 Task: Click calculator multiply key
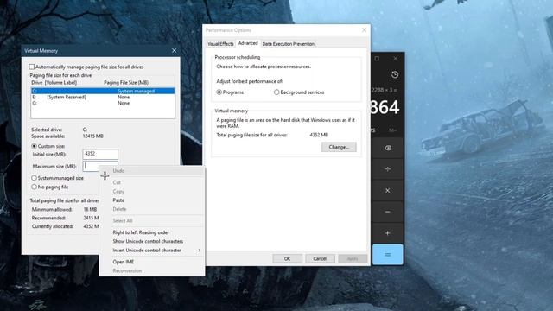pyautogui.click(x=388, y=190)
